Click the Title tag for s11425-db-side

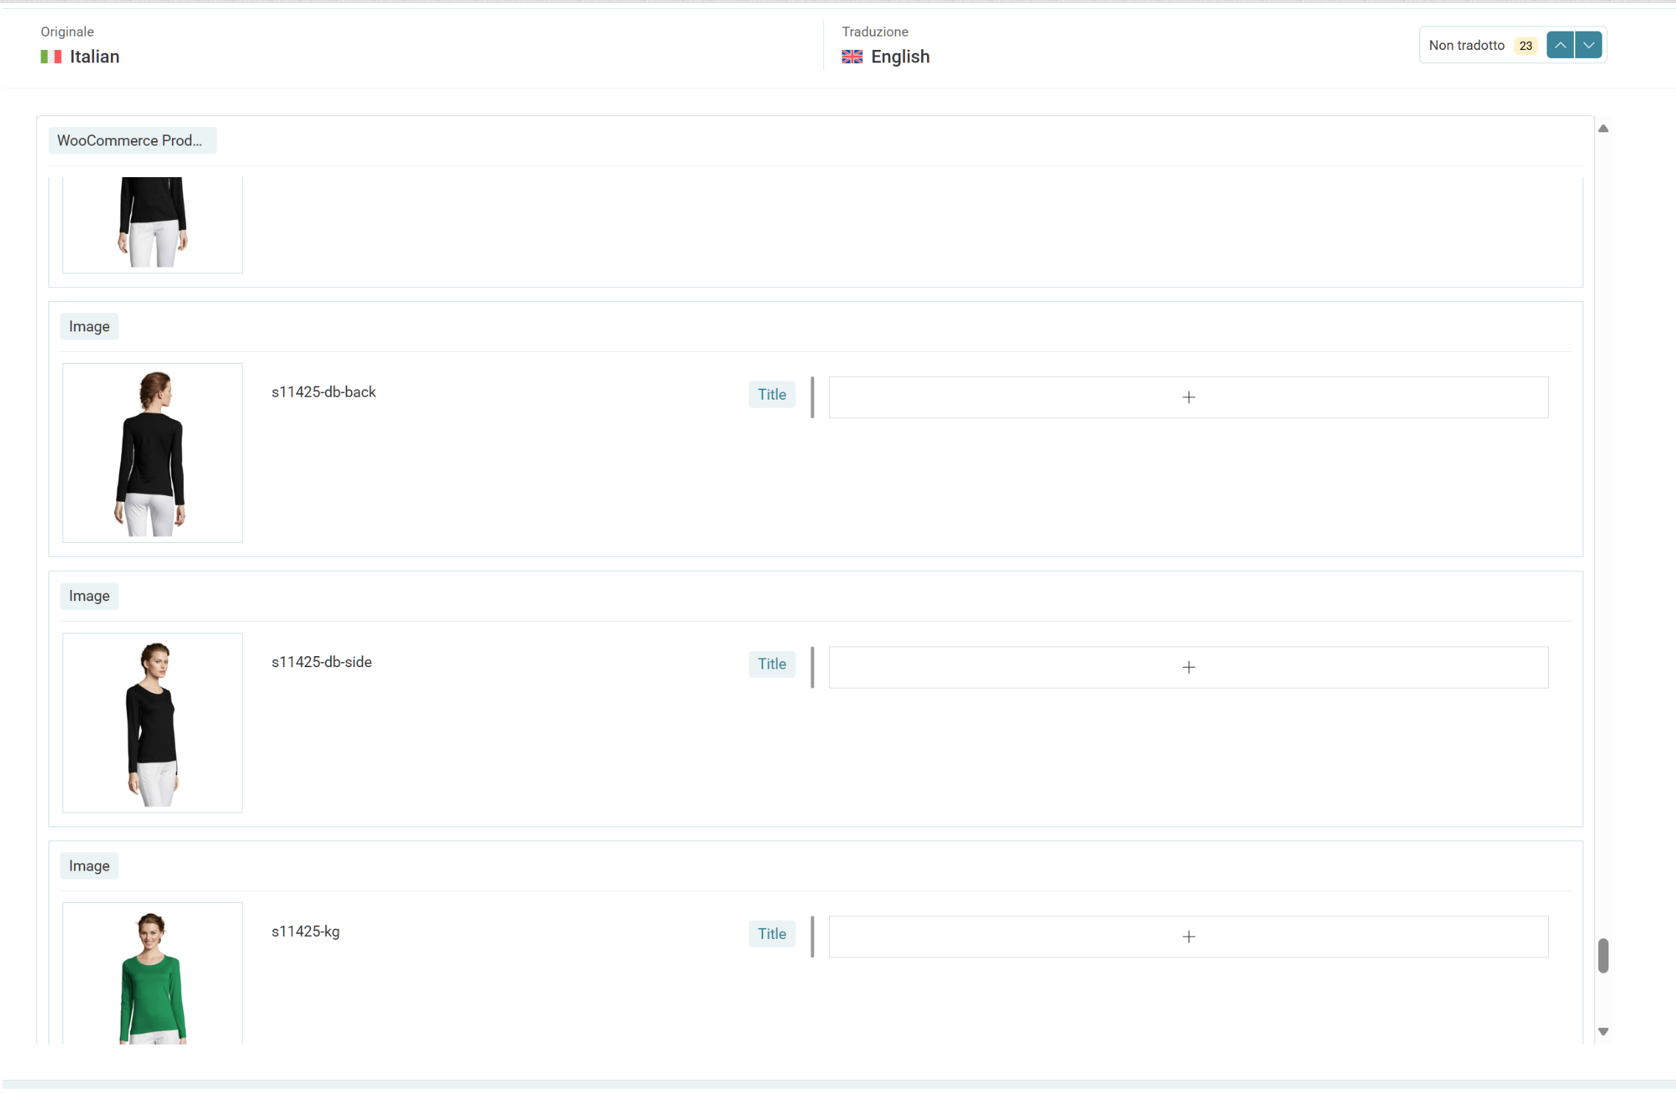coord(772,664)
